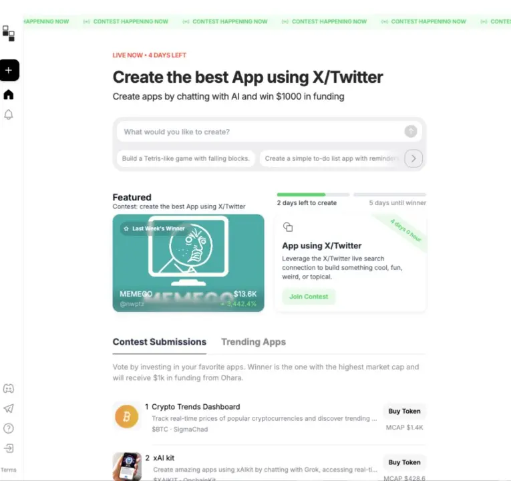Open the MEMEGO featured winner card
The width and height of the screenshot is (511, 481).
[x=188, y=263]
